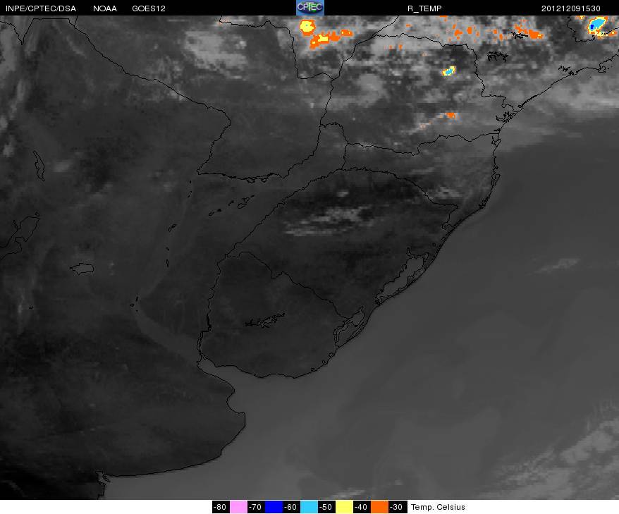Pick the cyan legend swatch after -60
The height and width of the screenshot is (514, 619).
[x=309, y=507]
